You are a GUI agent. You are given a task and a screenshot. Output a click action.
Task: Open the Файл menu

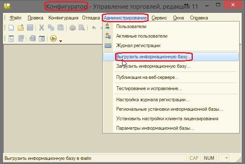15,18
